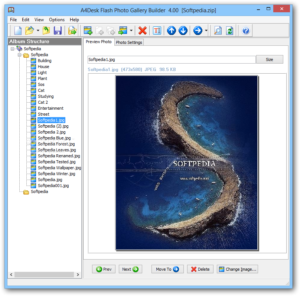Click the tree horizontal scrollbar right arrow
This screenshot has height=296, width=300.
point(78,274)
